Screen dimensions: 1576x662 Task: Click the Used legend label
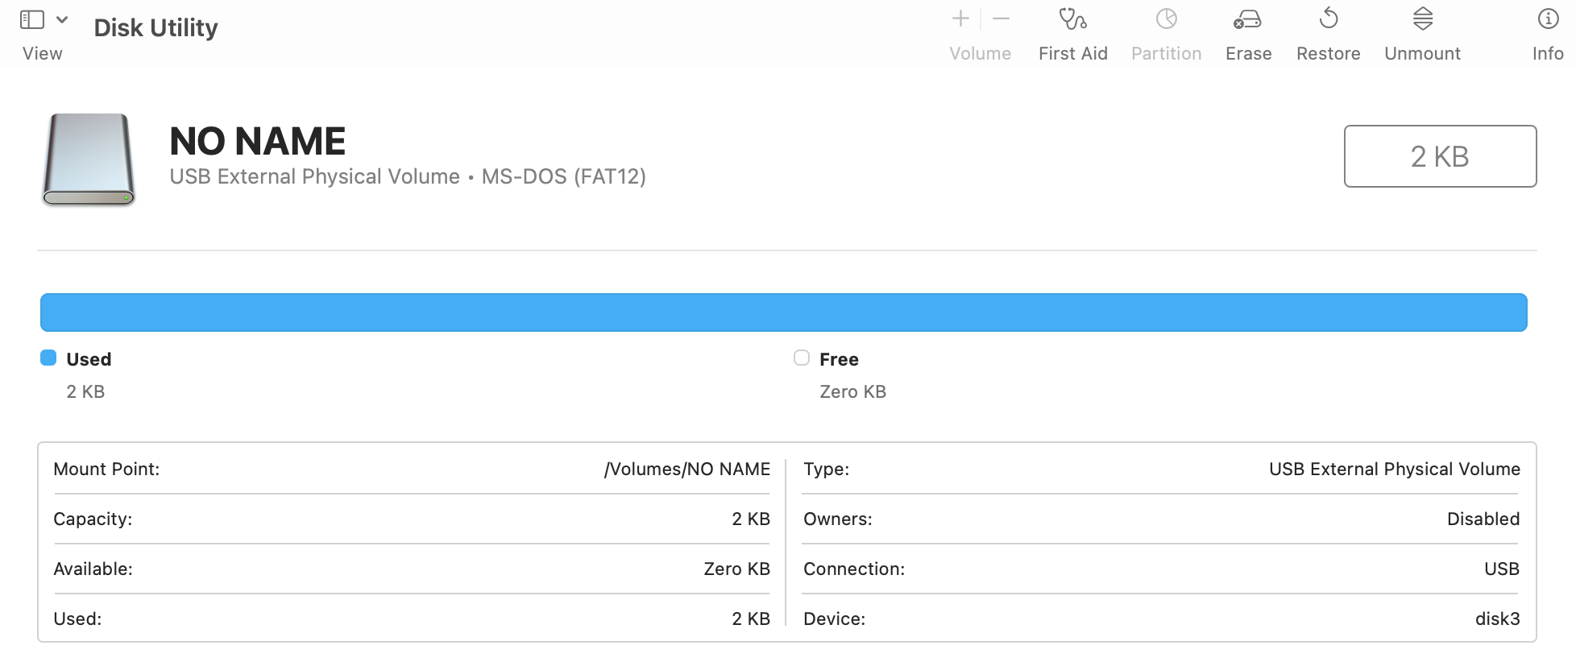(89, 359)
